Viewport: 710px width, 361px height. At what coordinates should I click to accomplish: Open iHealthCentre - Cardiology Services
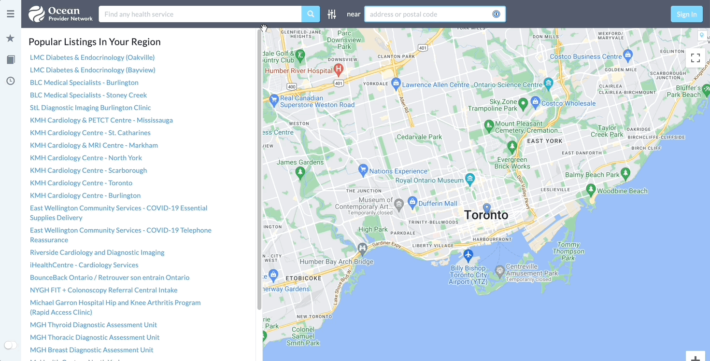pyautogui.click(x=84, y=265)
